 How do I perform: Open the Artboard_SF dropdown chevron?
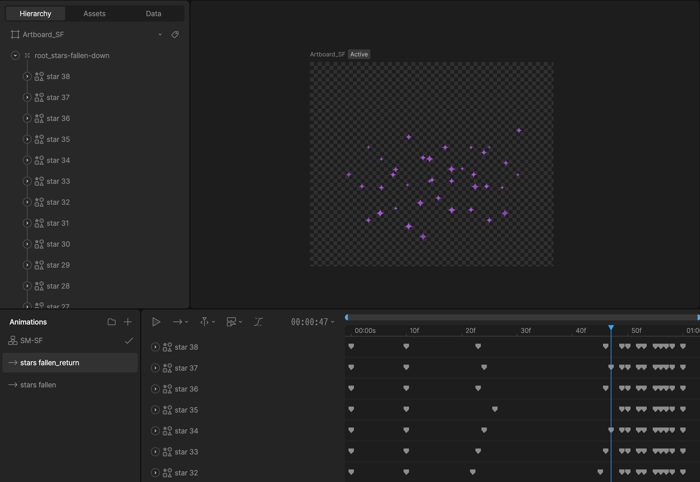(160, 34)
